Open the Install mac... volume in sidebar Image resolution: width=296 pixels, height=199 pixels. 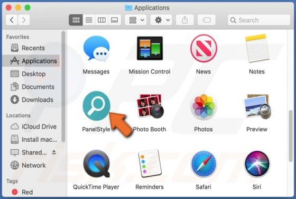pos(31,140)
